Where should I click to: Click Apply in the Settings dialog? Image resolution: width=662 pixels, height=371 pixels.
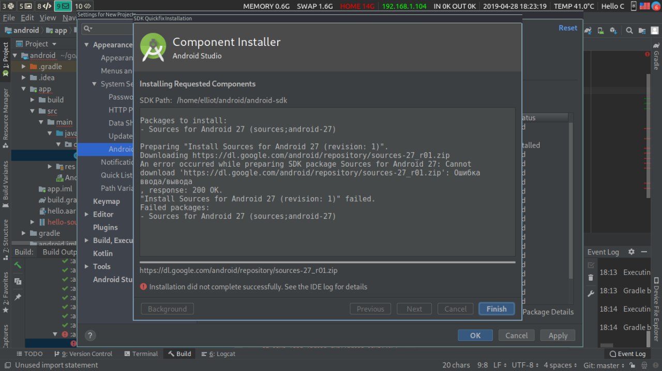tap(558, 335)
